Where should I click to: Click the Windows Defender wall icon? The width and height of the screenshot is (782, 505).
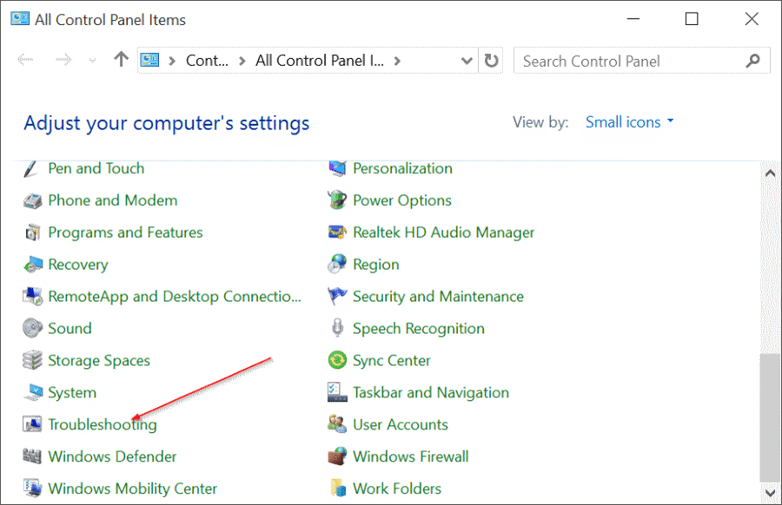pos(32,456)
